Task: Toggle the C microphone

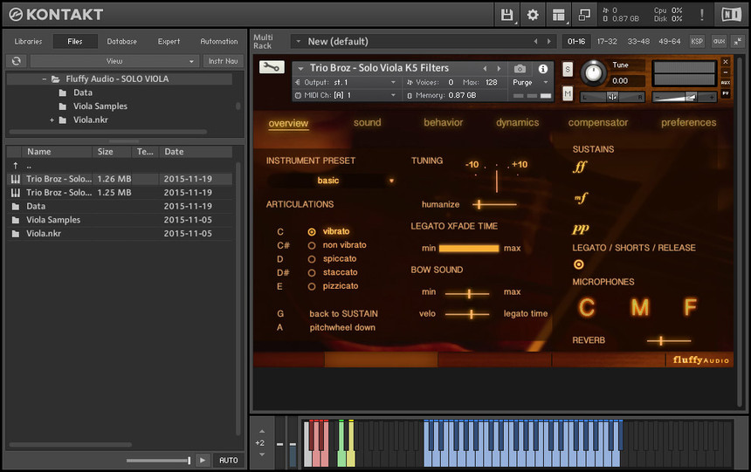Action: click(587, 307)
